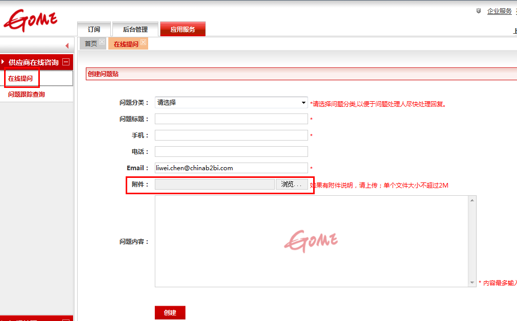Focus the 问题标题 input field
This screenshot has height=321, width=517.
click(x=231, y=119)
